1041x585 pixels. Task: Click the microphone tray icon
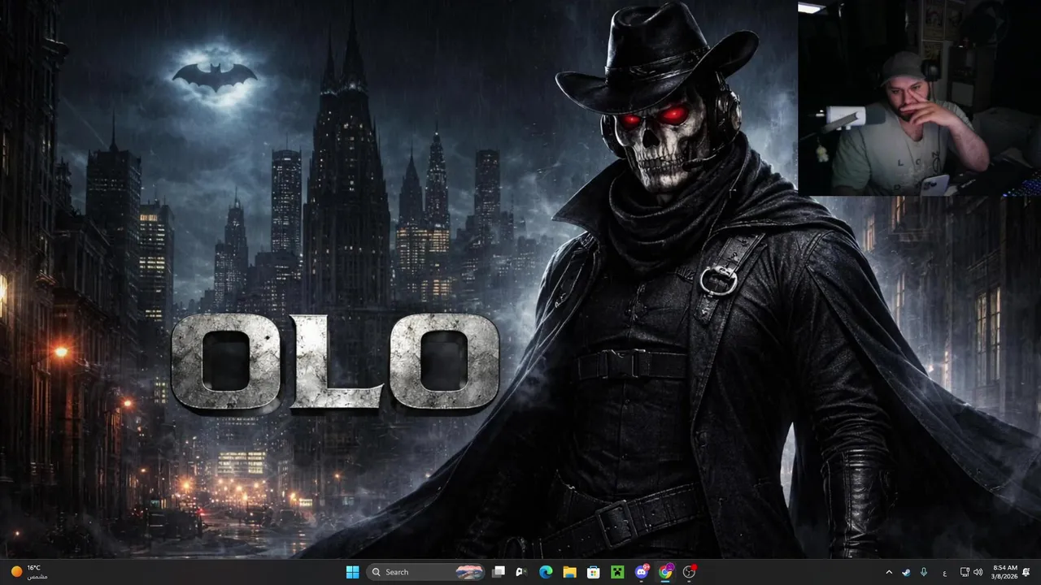coord(924,572)
